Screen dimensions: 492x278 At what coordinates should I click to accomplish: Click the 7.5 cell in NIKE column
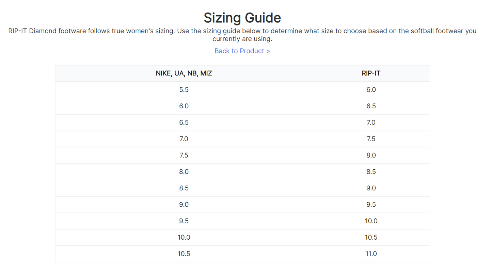coord(184,155)
